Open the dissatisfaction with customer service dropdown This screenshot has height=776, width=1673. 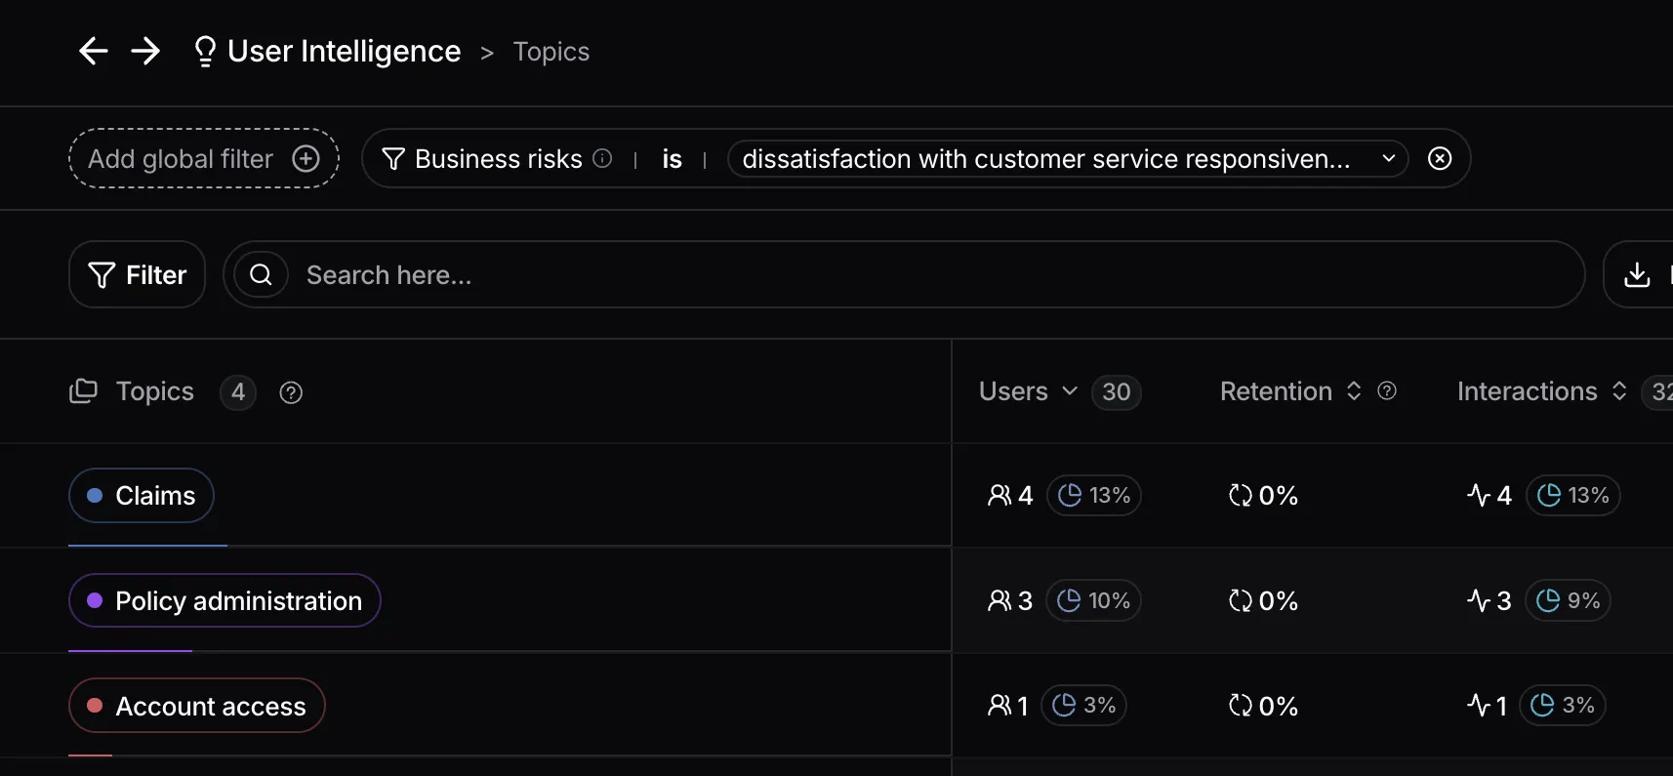(x=1068, y=158)
